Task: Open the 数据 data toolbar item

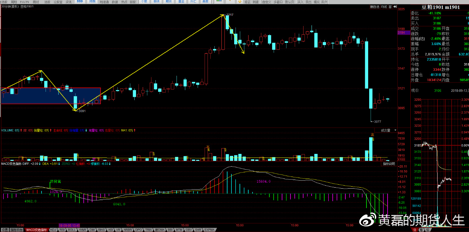Action: 115,2
